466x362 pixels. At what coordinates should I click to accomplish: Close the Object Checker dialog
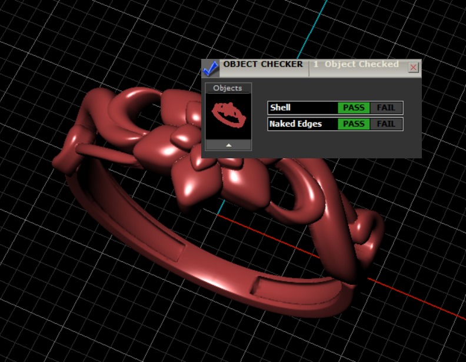[413, 68]
